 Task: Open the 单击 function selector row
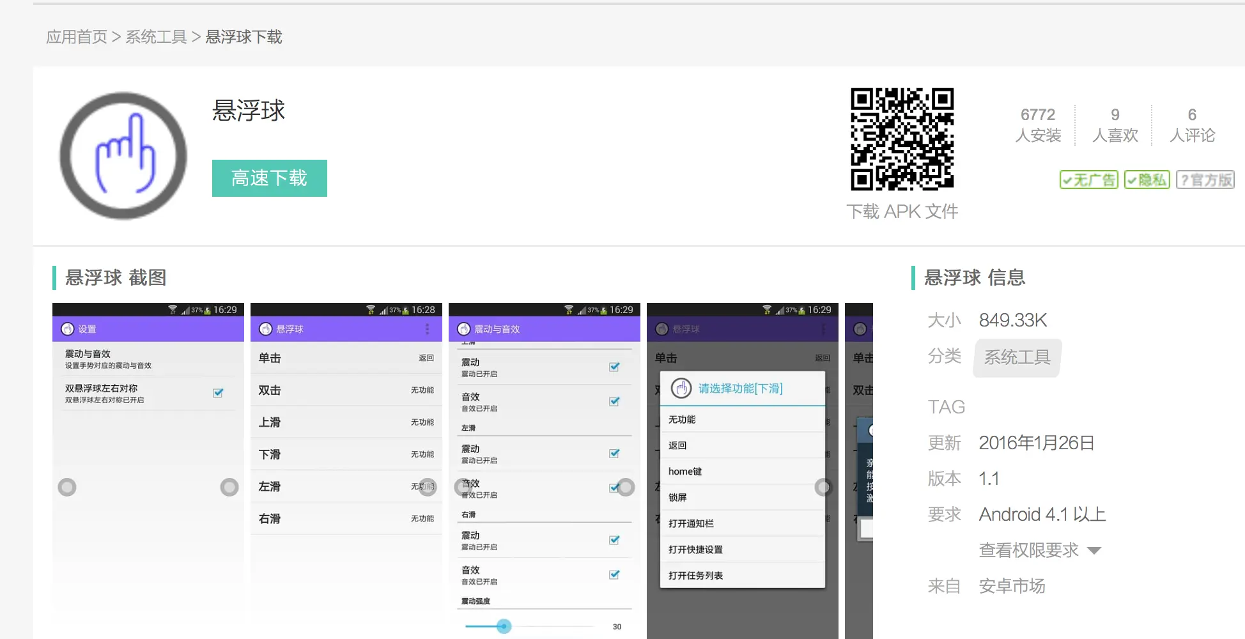click(346, 358)
